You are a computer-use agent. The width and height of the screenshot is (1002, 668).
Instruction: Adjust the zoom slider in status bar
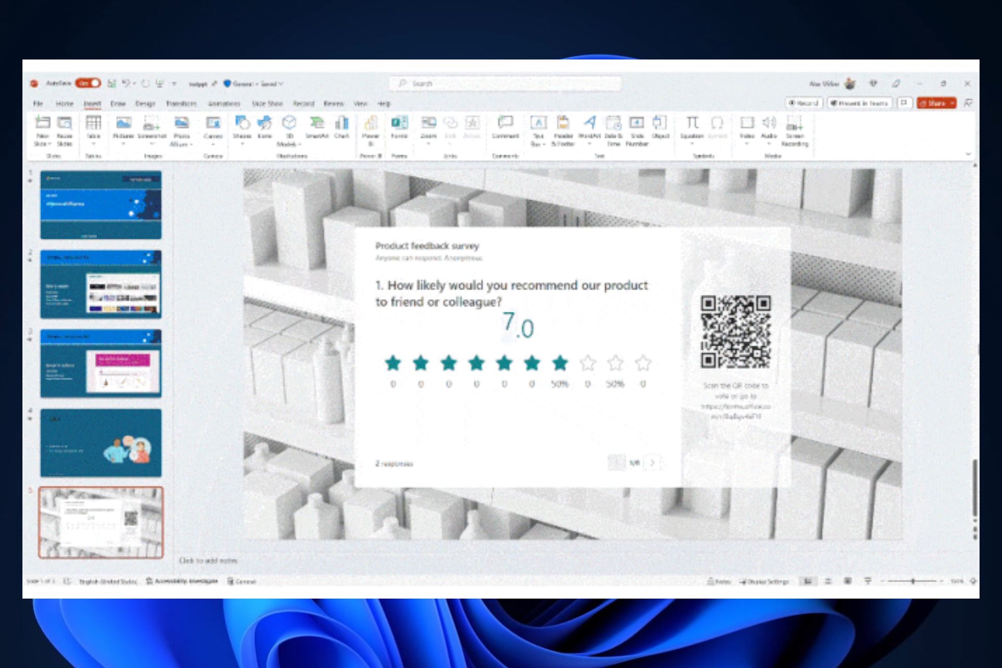coord(913,581)
